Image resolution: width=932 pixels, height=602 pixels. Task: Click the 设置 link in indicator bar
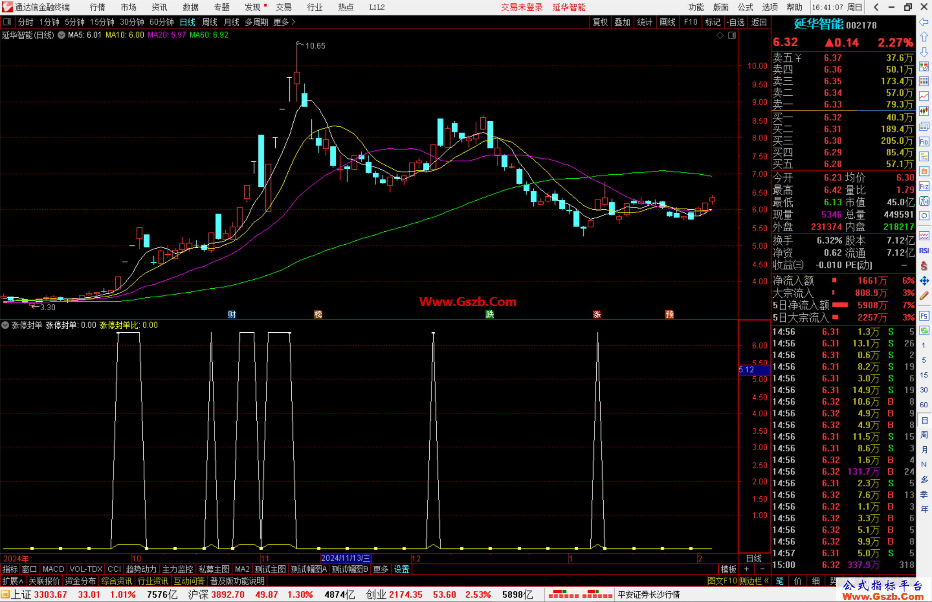pos(401,569)
